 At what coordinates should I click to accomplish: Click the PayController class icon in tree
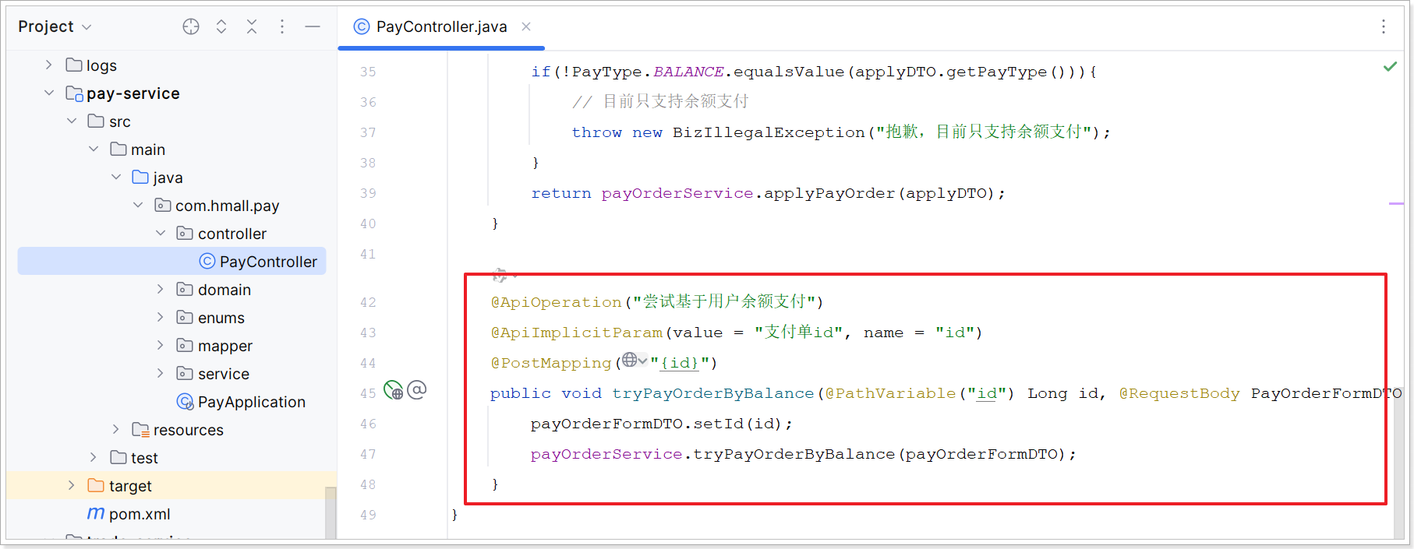coord(207,262)
